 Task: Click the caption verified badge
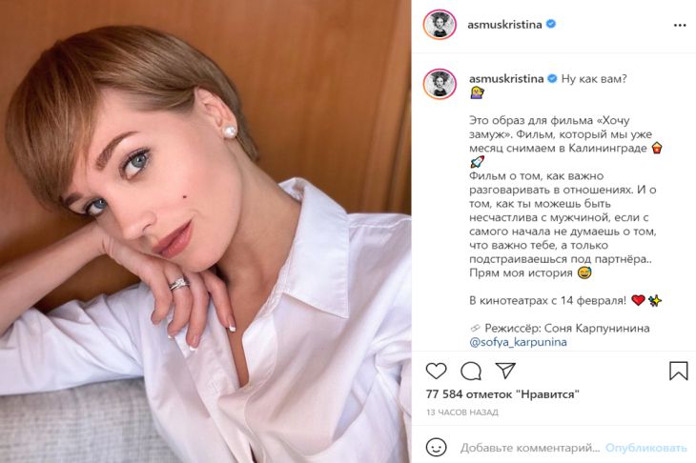click(x=552, y=78)
